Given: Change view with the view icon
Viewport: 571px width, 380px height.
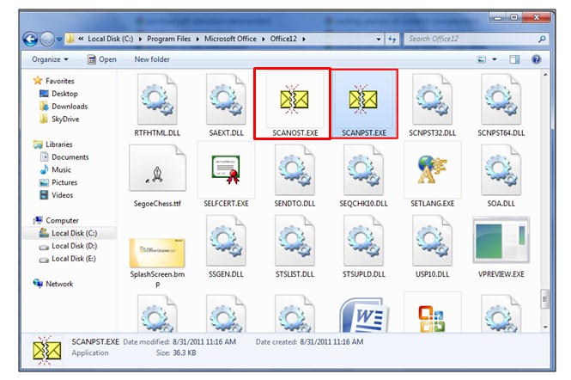Looking at the screenshot, I should [x=482, y=59].
